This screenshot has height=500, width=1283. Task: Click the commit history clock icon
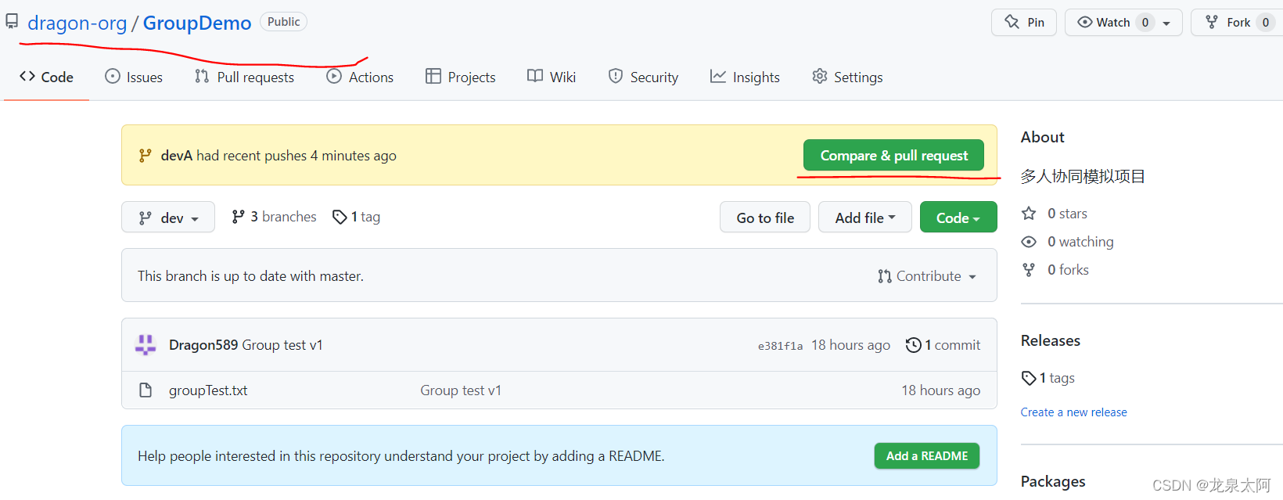[x=913, y=345]
